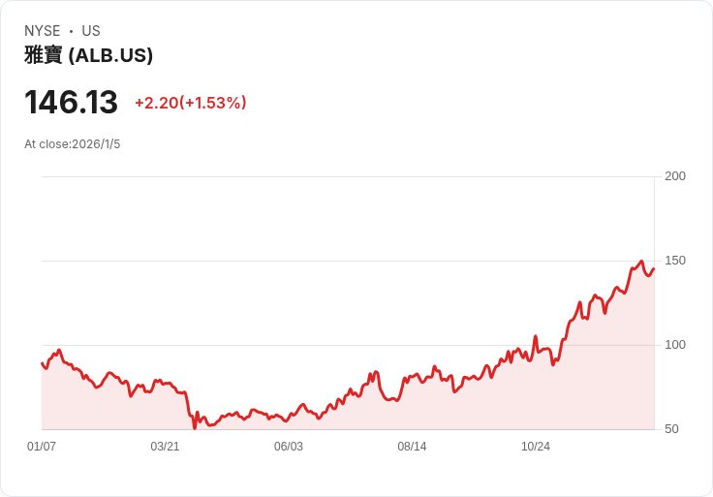Click the 10/24 x-axis date label

(535, 446)
